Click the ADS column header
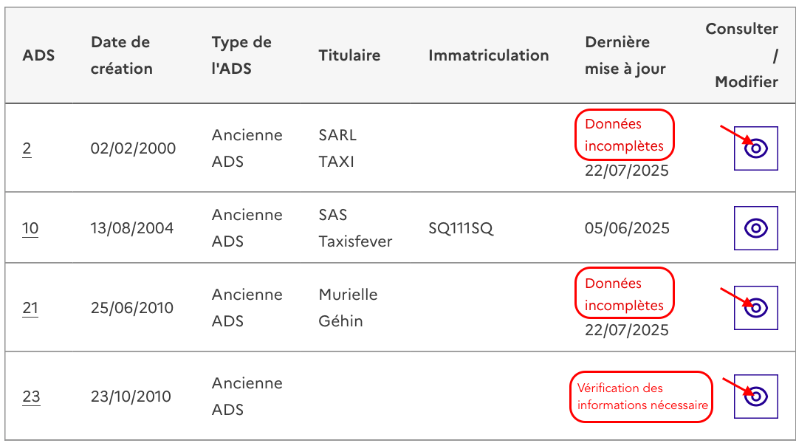This screenshot has height=446, width=796. click(x=38, y=55)
